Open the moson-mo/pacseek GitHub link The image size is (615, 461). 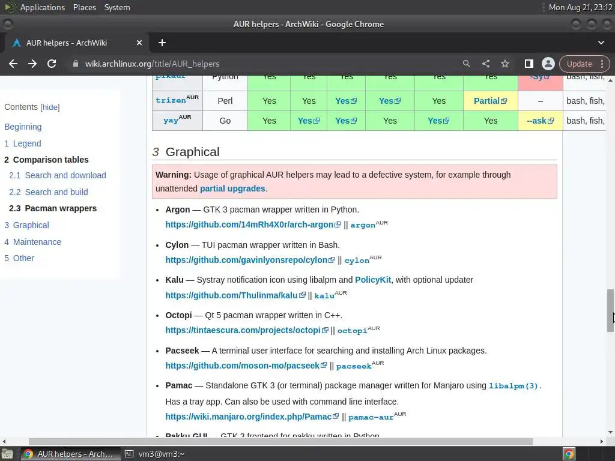coord(246,366)
